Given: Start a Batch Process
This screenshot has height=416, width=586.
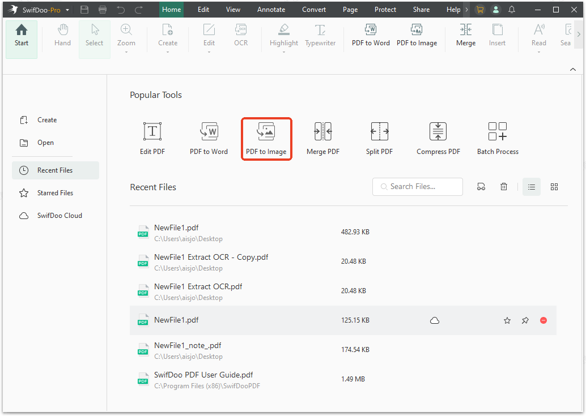Looking at the screenshot, I should [497, 138].
